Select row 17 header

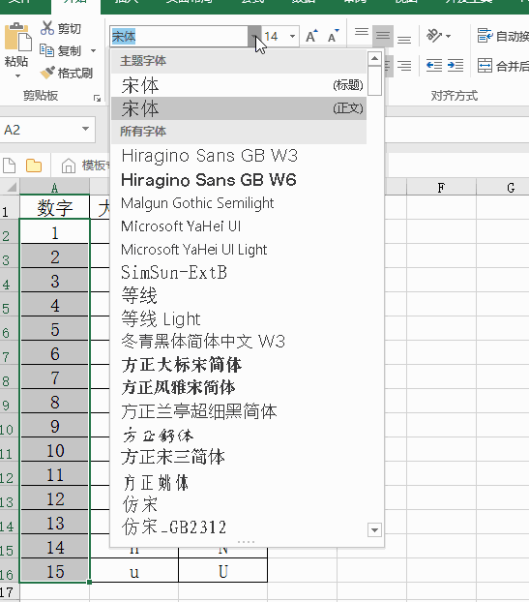[10, 592]
